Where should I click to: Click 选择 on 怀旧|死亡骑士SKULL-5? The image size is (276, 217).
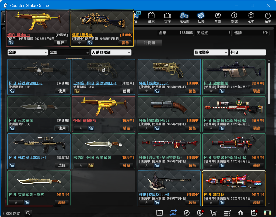tap(62, 165)
